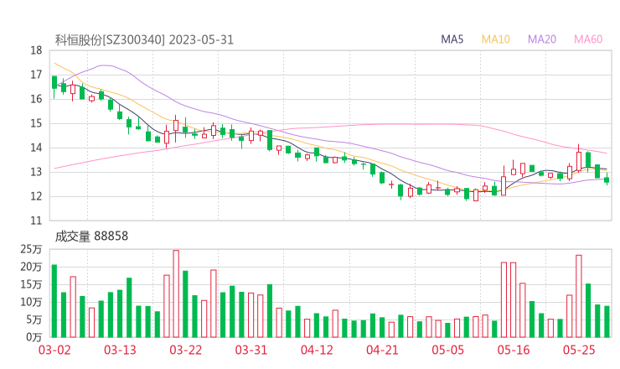Click the price axis label 12
The height and width of the screenshot is (369, 620).
pyautogui.click(x=36, y=196)
